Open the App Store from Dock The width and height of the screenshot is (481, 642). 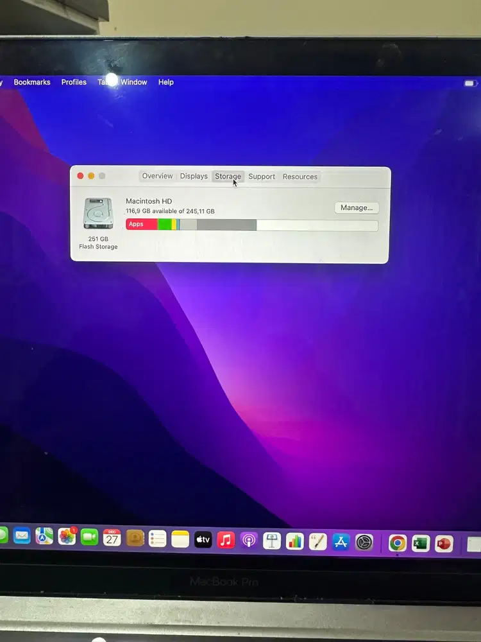pos(341,542)
